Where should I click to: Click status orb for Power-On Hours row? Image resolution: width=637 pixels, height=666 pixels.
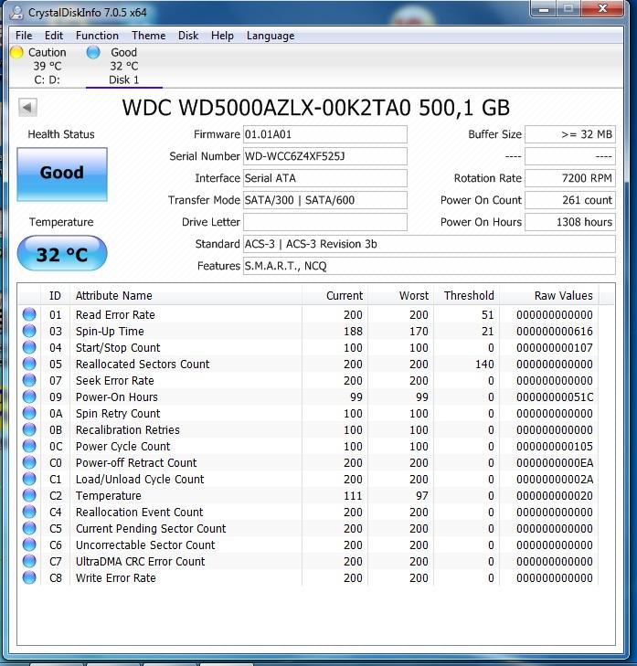click(x=29, y=396)
